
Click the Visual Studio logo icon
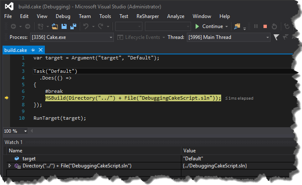(9, 6)
